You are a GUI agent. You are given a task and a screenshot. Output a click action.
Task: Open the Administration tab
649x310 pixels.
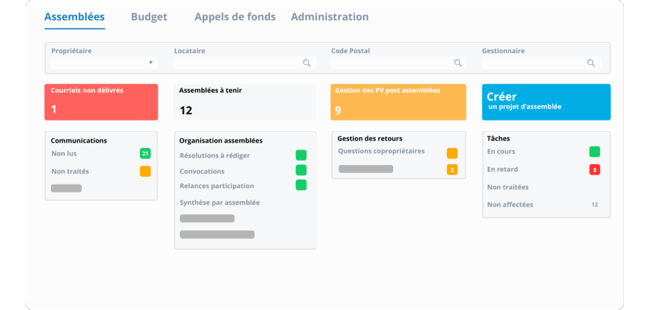click(330, 17)
